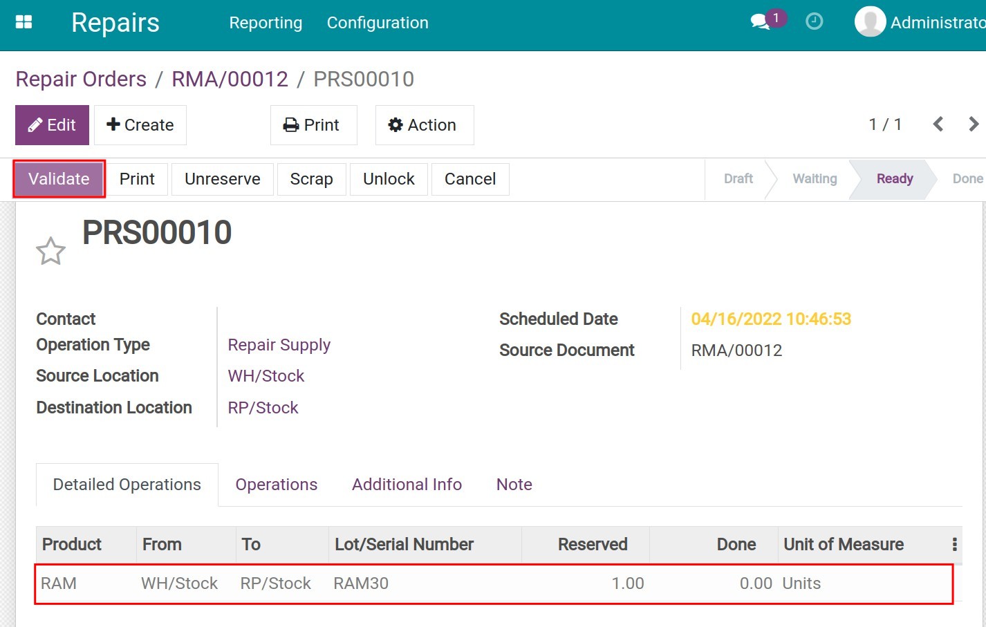The height and width of the screenshot is (627, 986).
Task: Click the Administrator user avatar
Action: [x=870, y=21]
